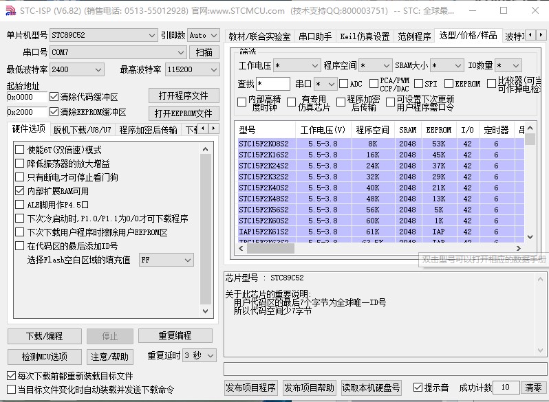
Task: Switch to the 脱机下载/U8/U7 tab
Action: (x=83, y=130)
